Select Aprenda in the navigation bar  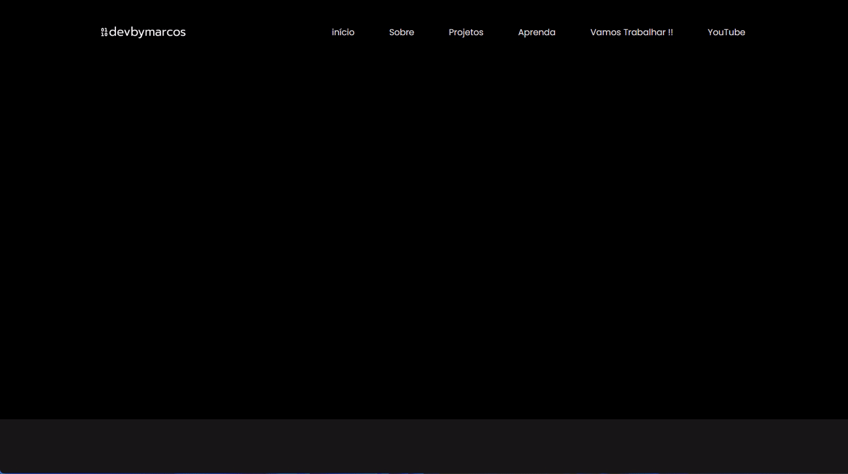pyautogui.click(x=536, y=33)
